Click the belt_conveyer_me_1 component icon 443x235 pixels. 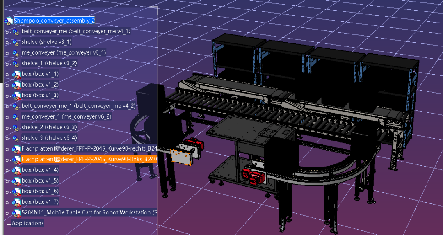[x=16, y=107]
